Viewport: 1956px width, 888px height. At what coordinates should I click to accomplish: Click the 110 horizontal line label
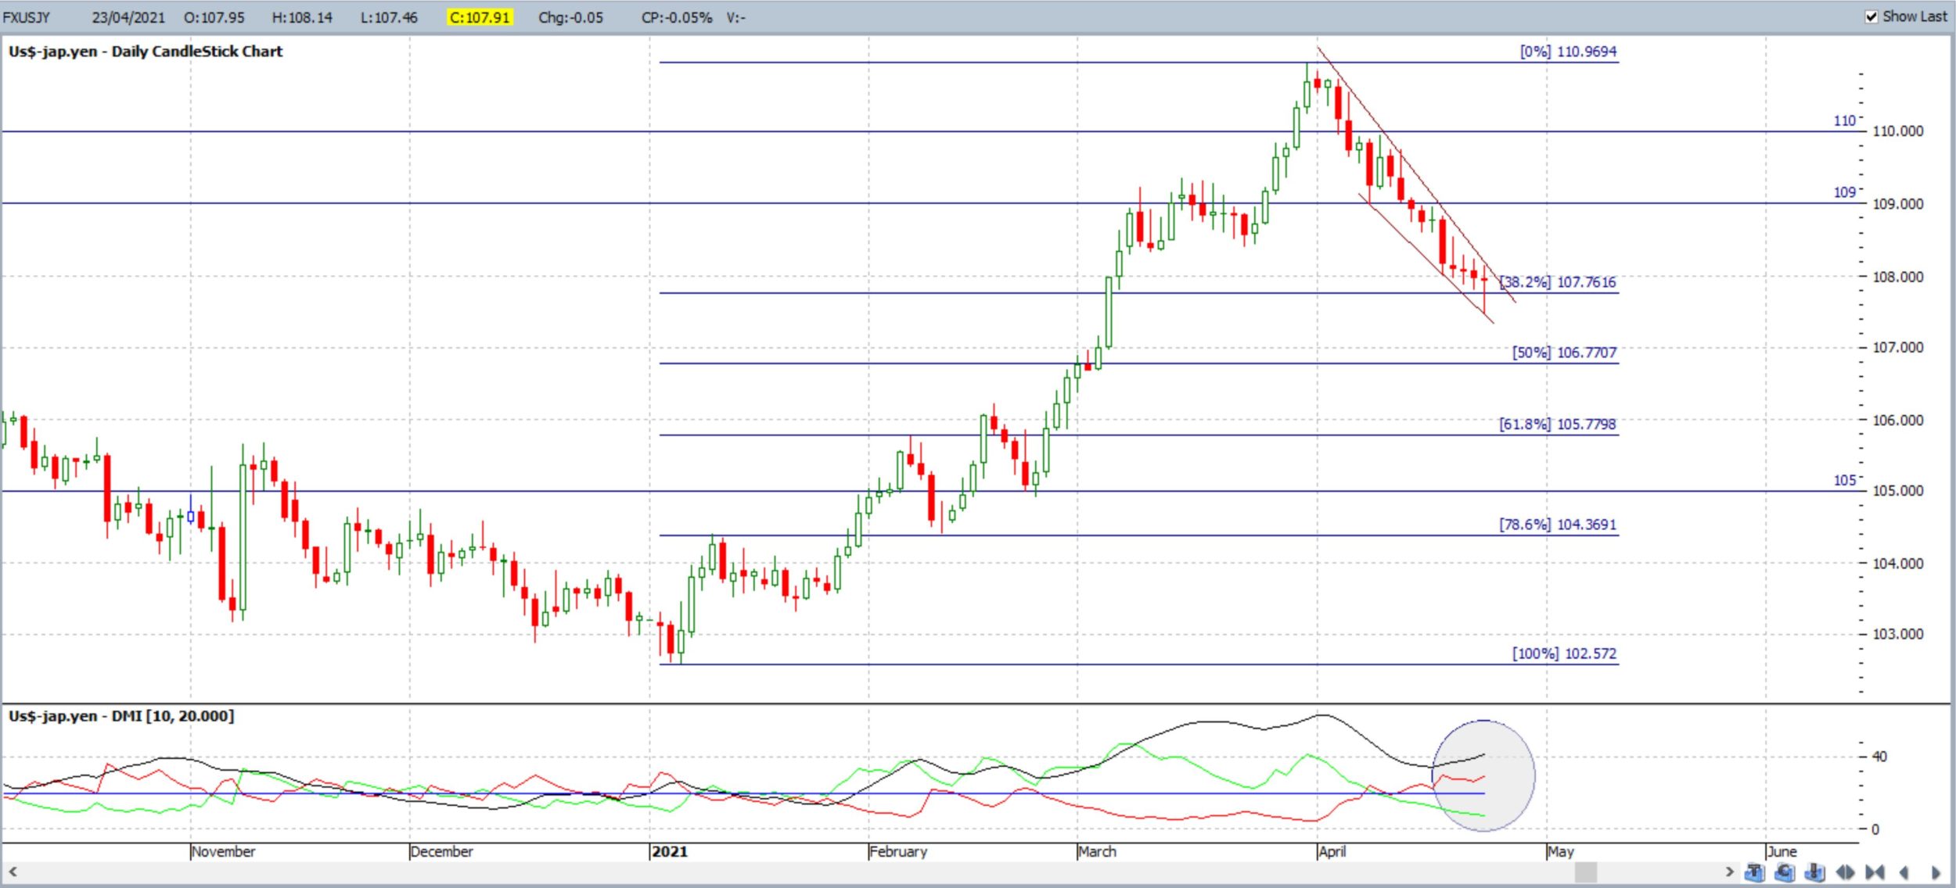coord(1844,121)
